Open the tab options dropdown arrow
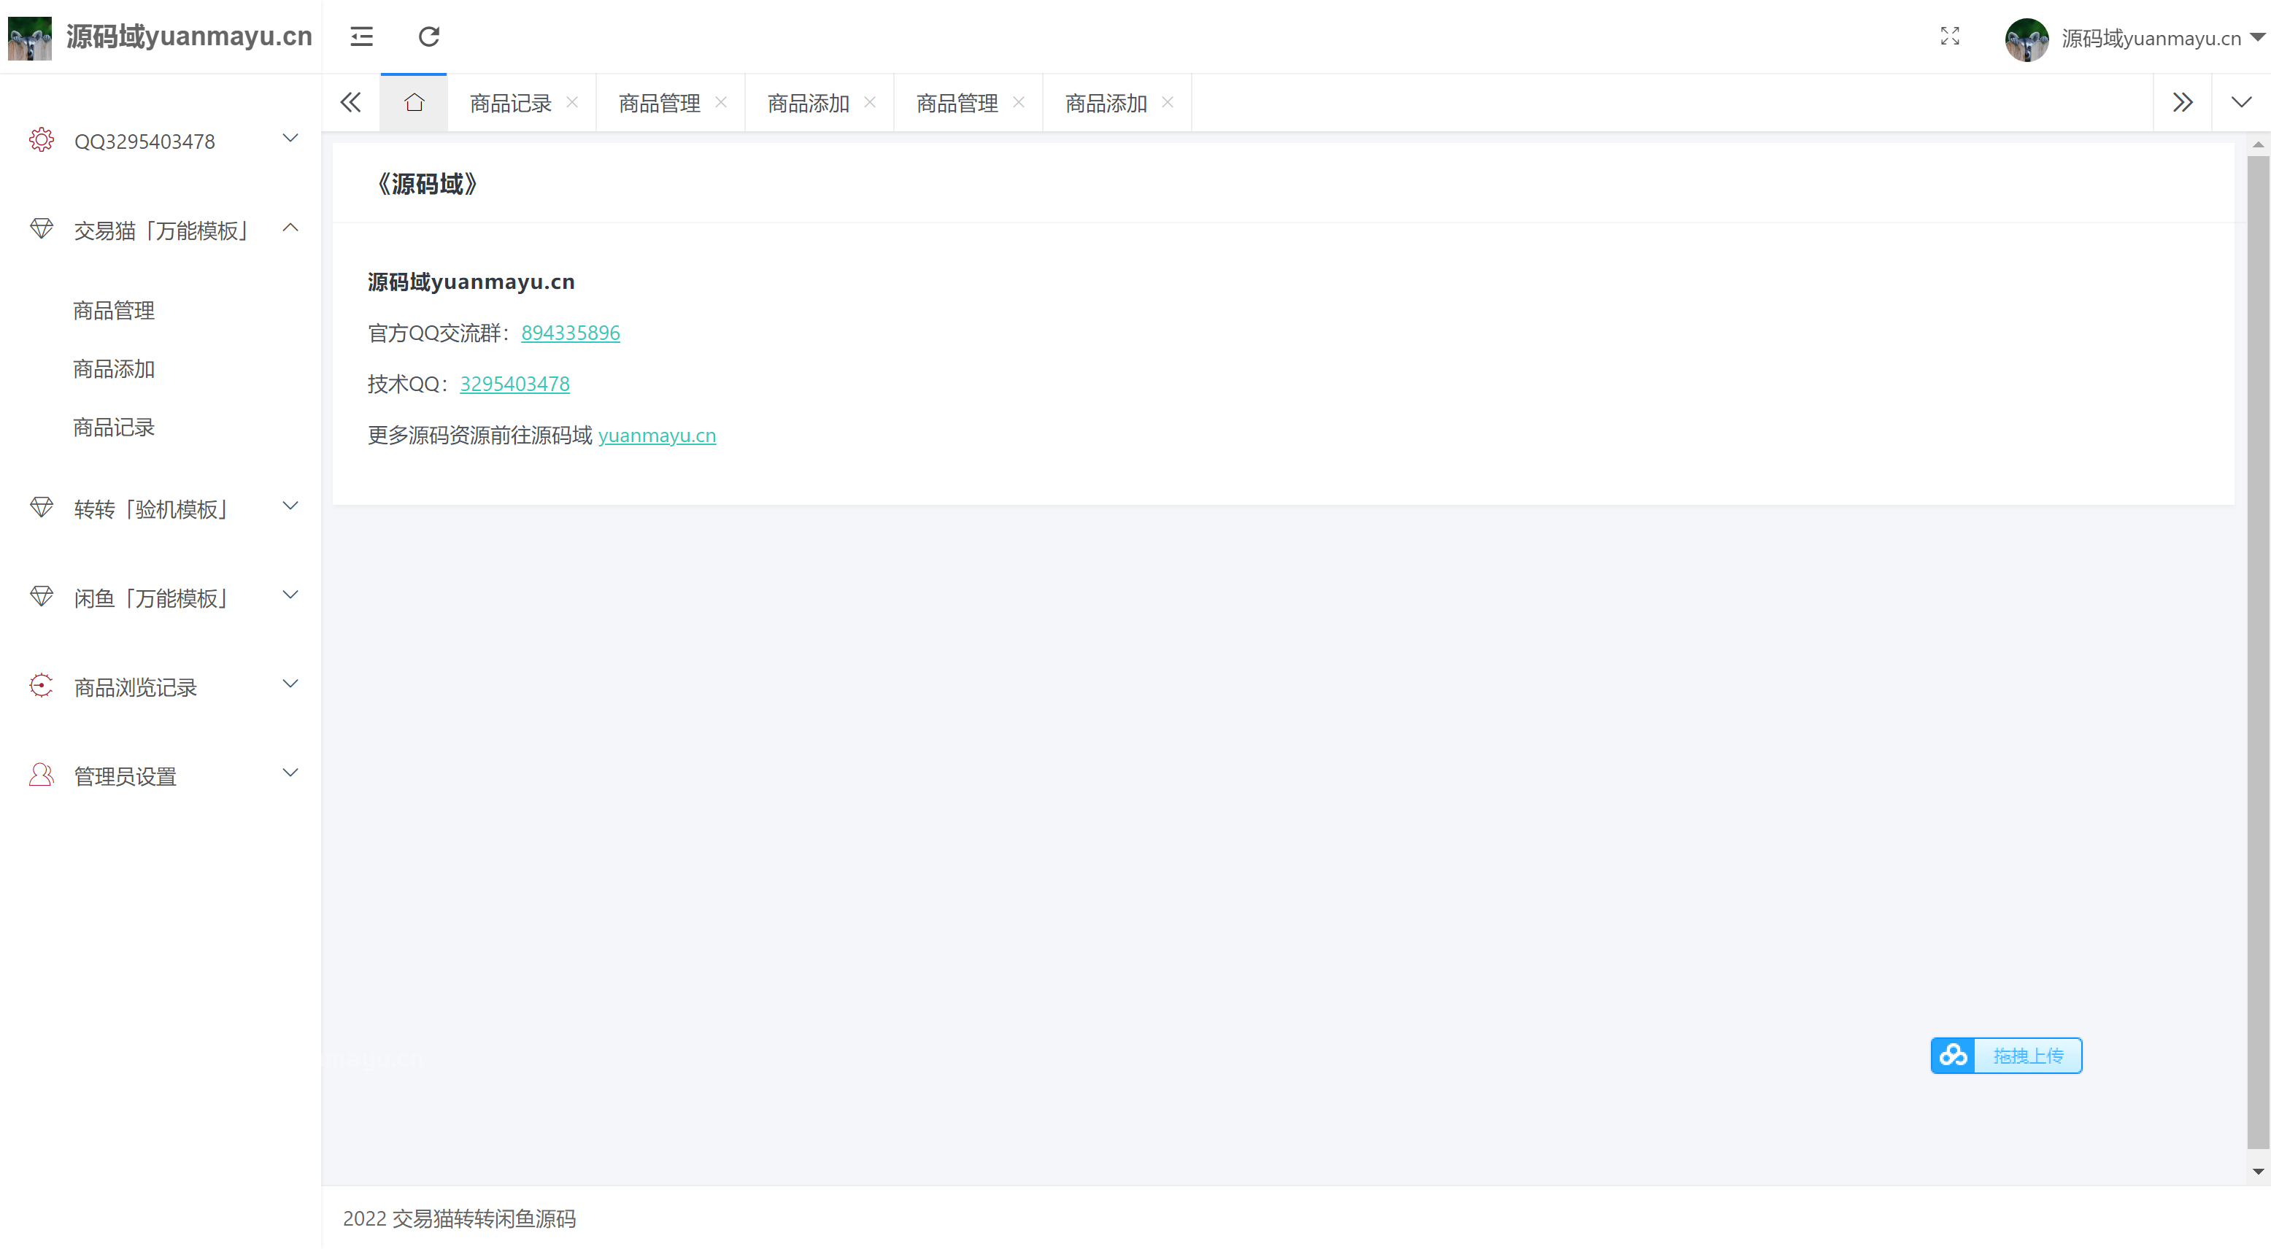Screen dimensions: 2271x1249 2241,102
